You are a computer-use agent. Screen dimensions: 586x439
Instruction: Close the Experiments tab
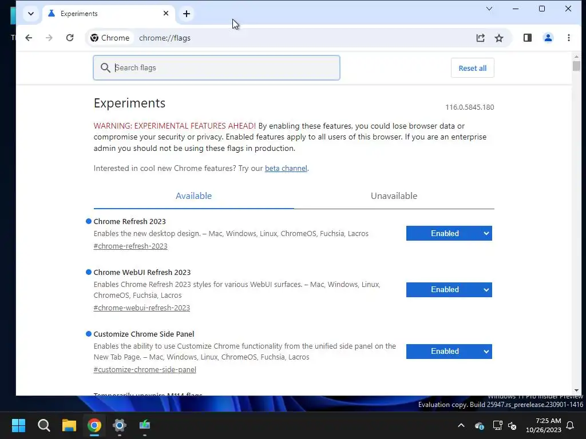(x=166, y=14)
